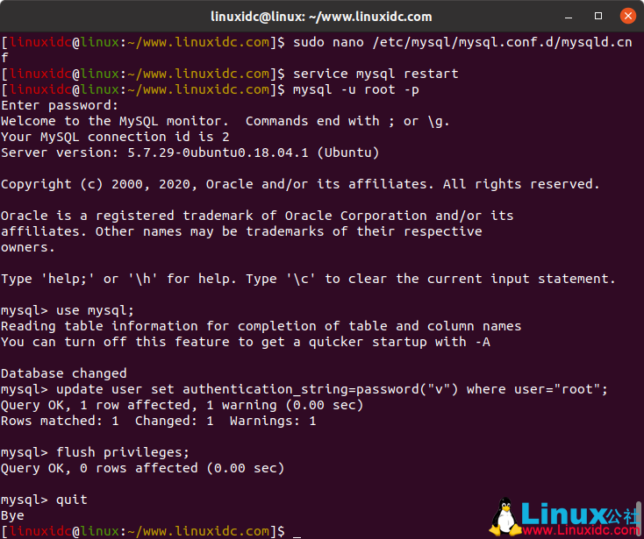Click the Copyright (c) 2000, 2020 line
The height and width of the screenshot is (539, 644).
click(x=300, y=184)
